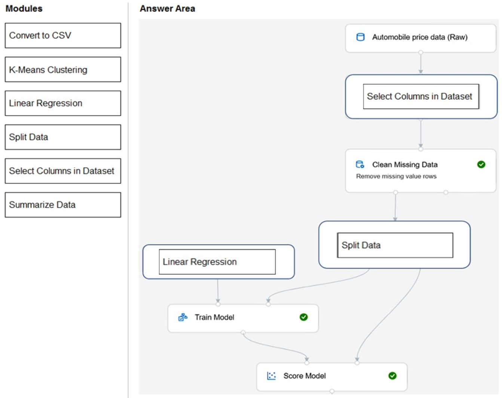Screen dimensions: 502x398
Task: Click the green checkmark on Score Model
Action: 392,376
